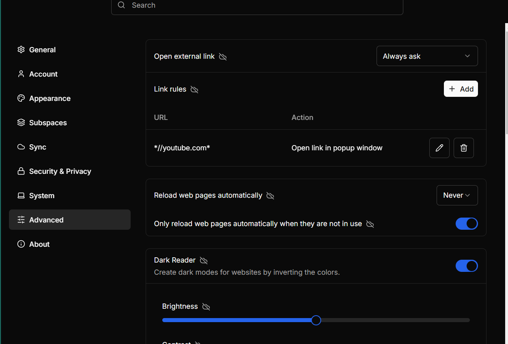Click the cloud-off icon next to Link rules
Image resolution: width=508 pixels, height=344 pixels.
194,90
